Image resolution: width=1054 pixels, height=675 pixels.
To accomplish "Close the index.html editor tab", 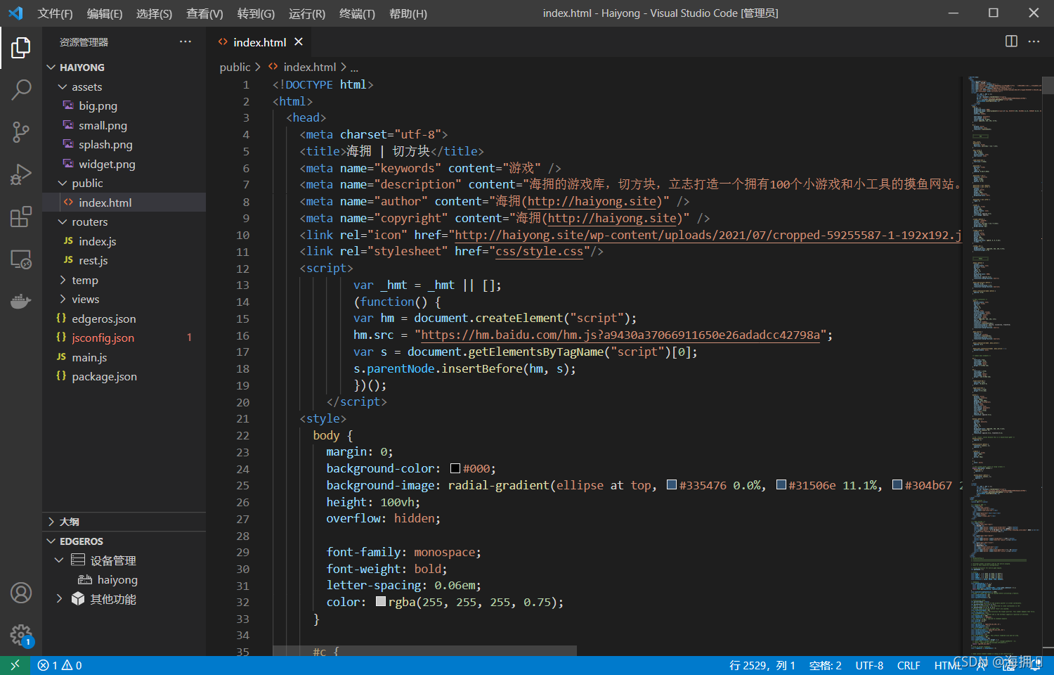I will 299,41.
